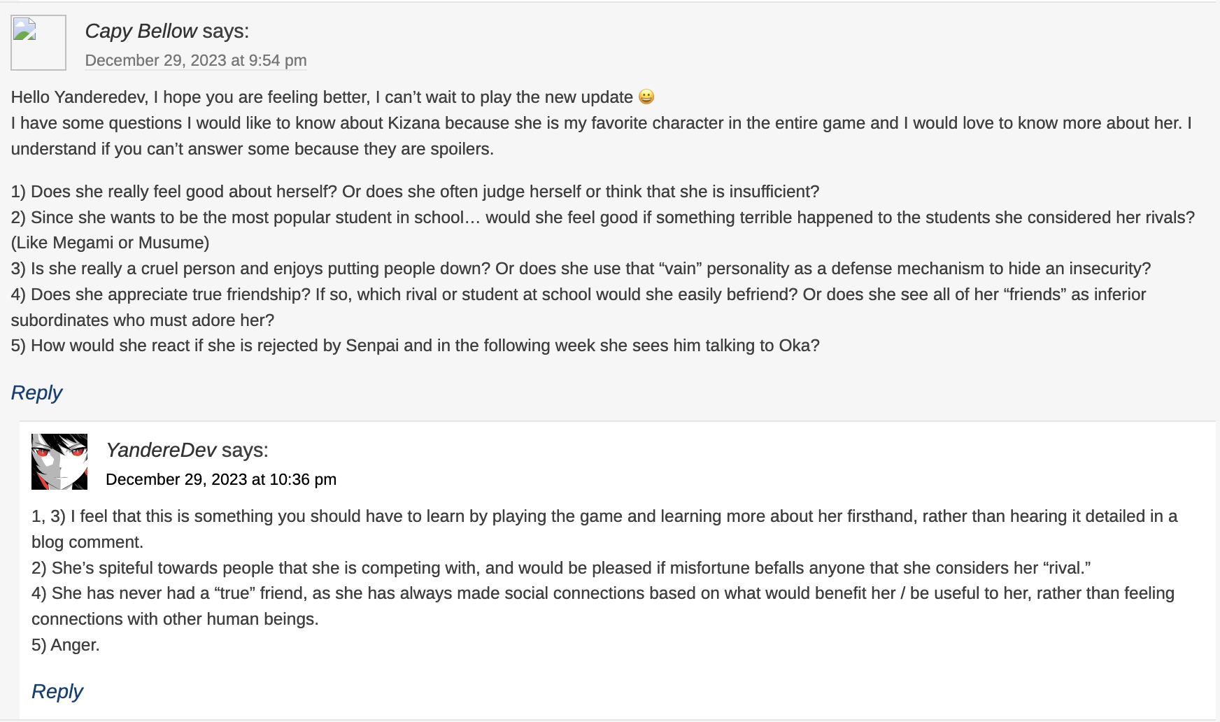The height and width of the screenshot is (722, 1220).
Task: Reply to YandereDev's comment
Action: point(57,692)
